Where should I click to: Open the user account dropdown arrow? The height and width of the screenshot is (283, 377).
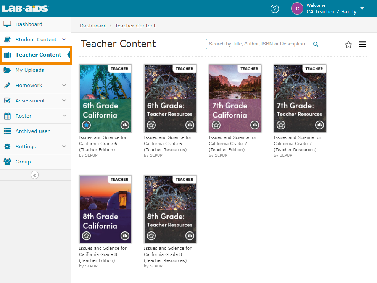pos(362,8)
